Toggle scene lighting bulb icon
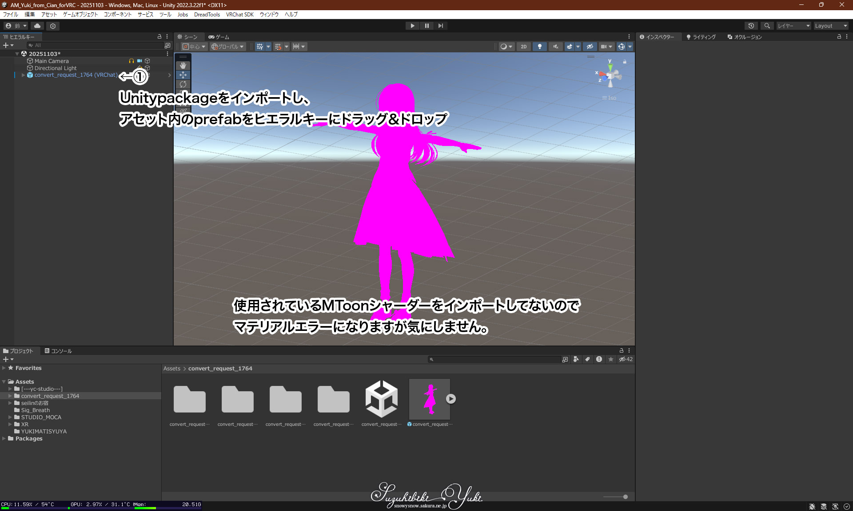Image resolution: width=853 pixels, height=511 pixels. point(539,47)
